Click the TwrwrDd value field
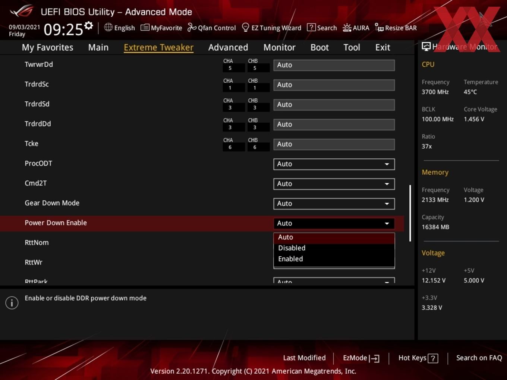This screenshot has width=507, height=380. click(x=334, y=65)
